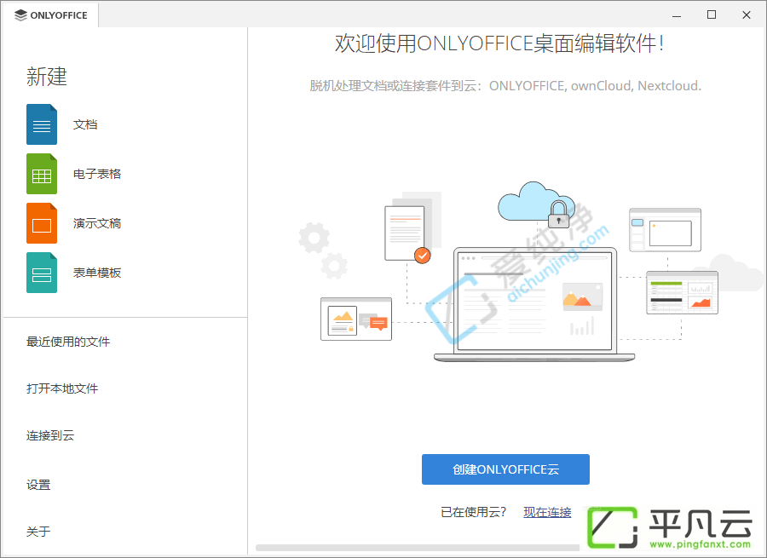Image resolution: width=767 pixels, height=558 pixels.
Task: Open 最近使用的文件 section
Action: tap(68, 342)
